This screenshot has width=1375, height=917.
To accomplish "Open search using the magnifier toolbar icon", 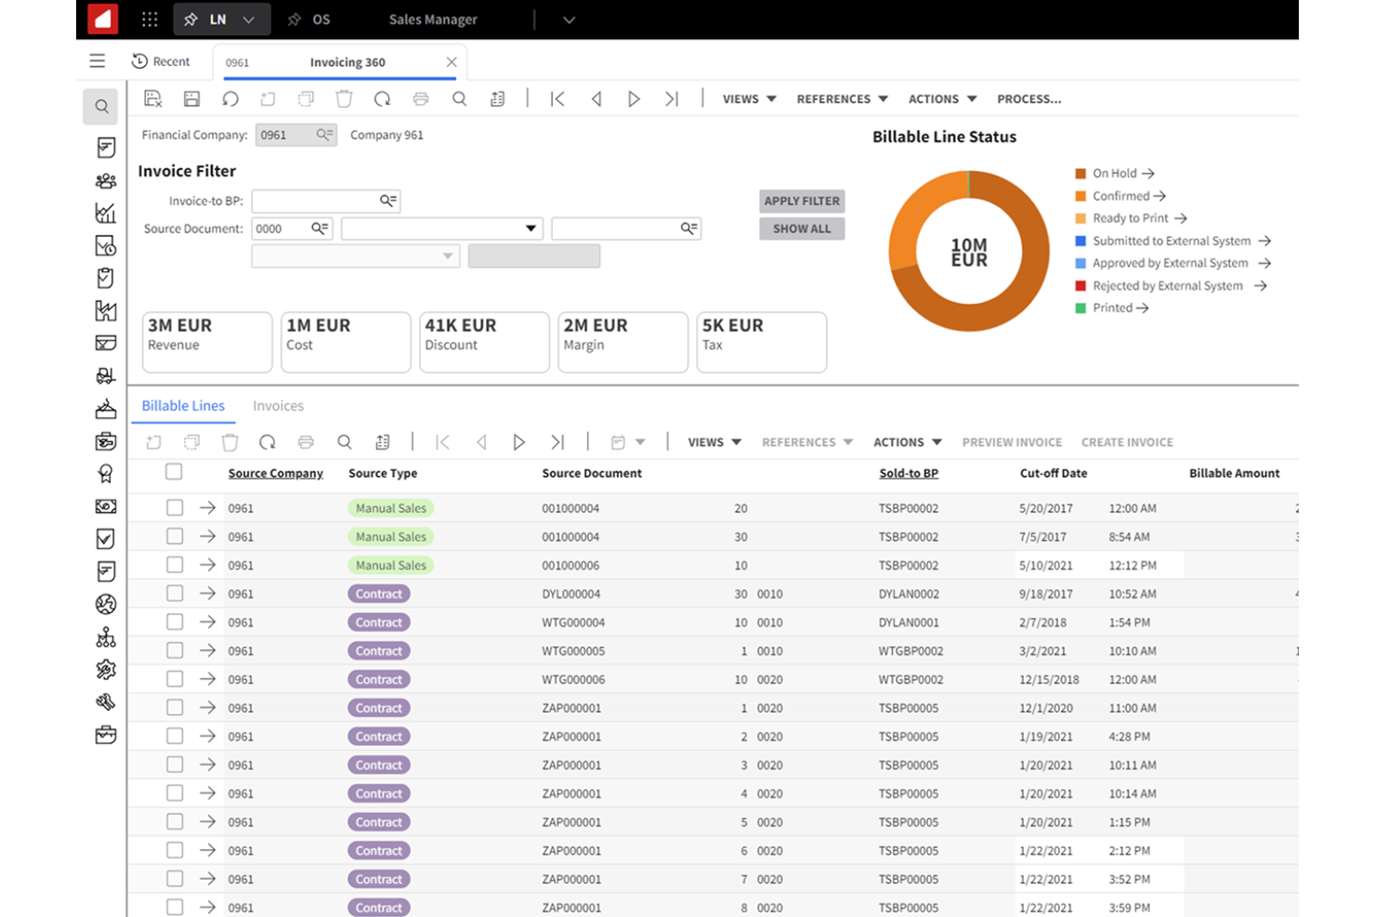I will 459,98.
